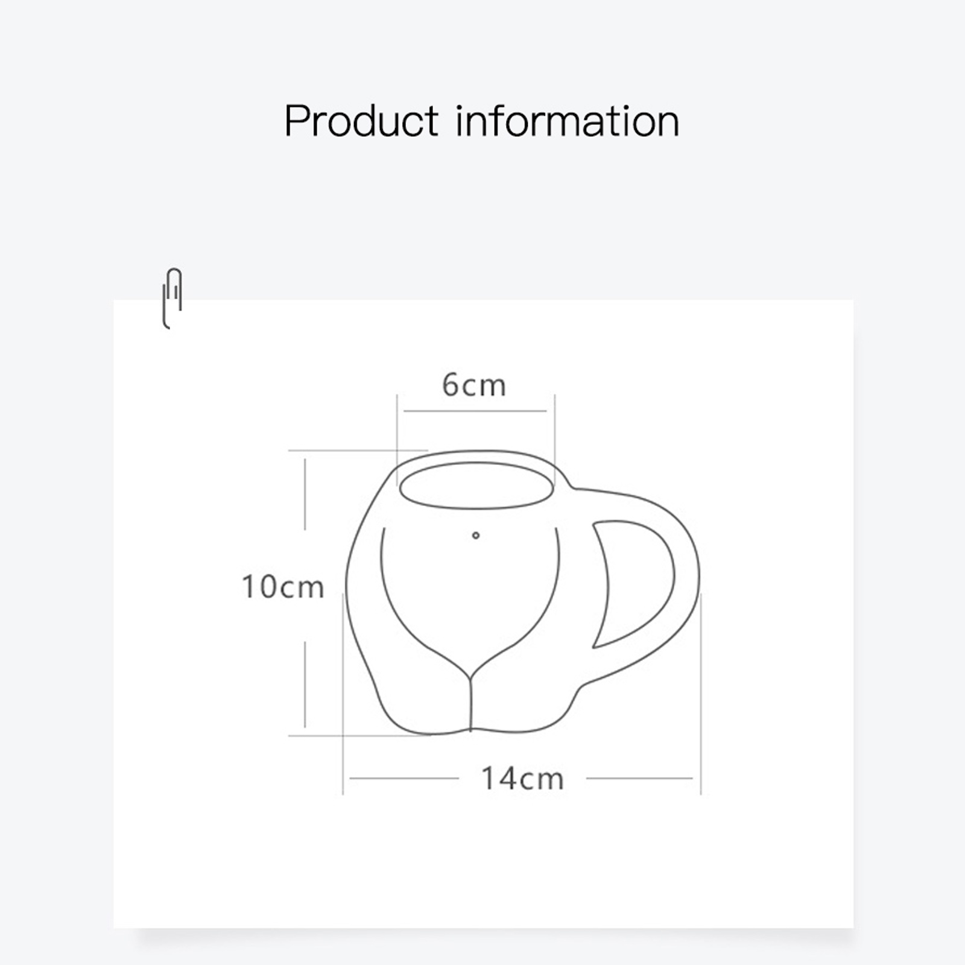
Task: Click the mug's oval opening
Action: point(476,486)
